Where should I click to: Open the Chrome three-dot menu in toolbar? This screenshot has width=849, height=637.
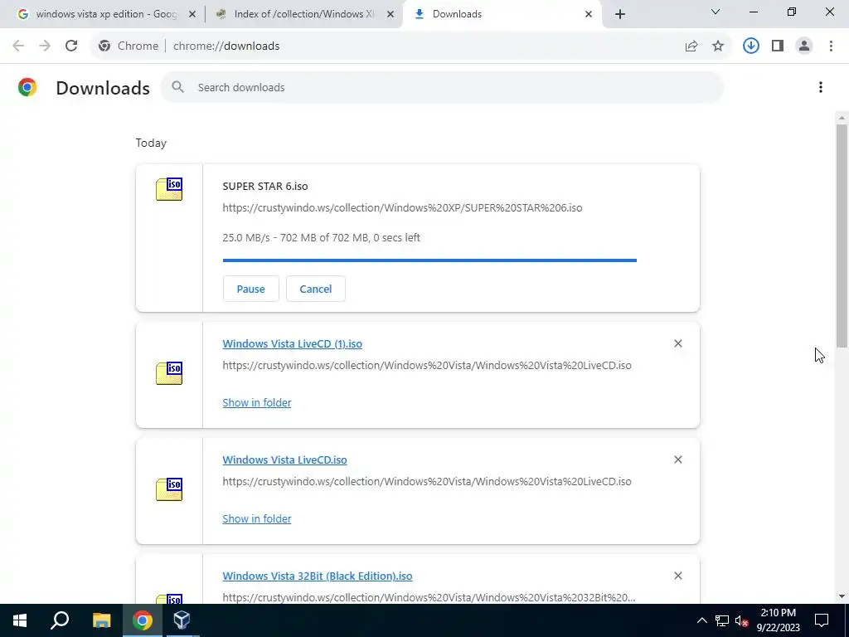coord(831,46)
